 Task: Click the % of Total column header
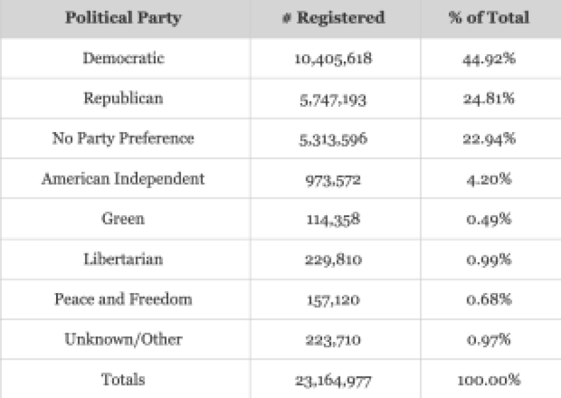click(489, 17)
